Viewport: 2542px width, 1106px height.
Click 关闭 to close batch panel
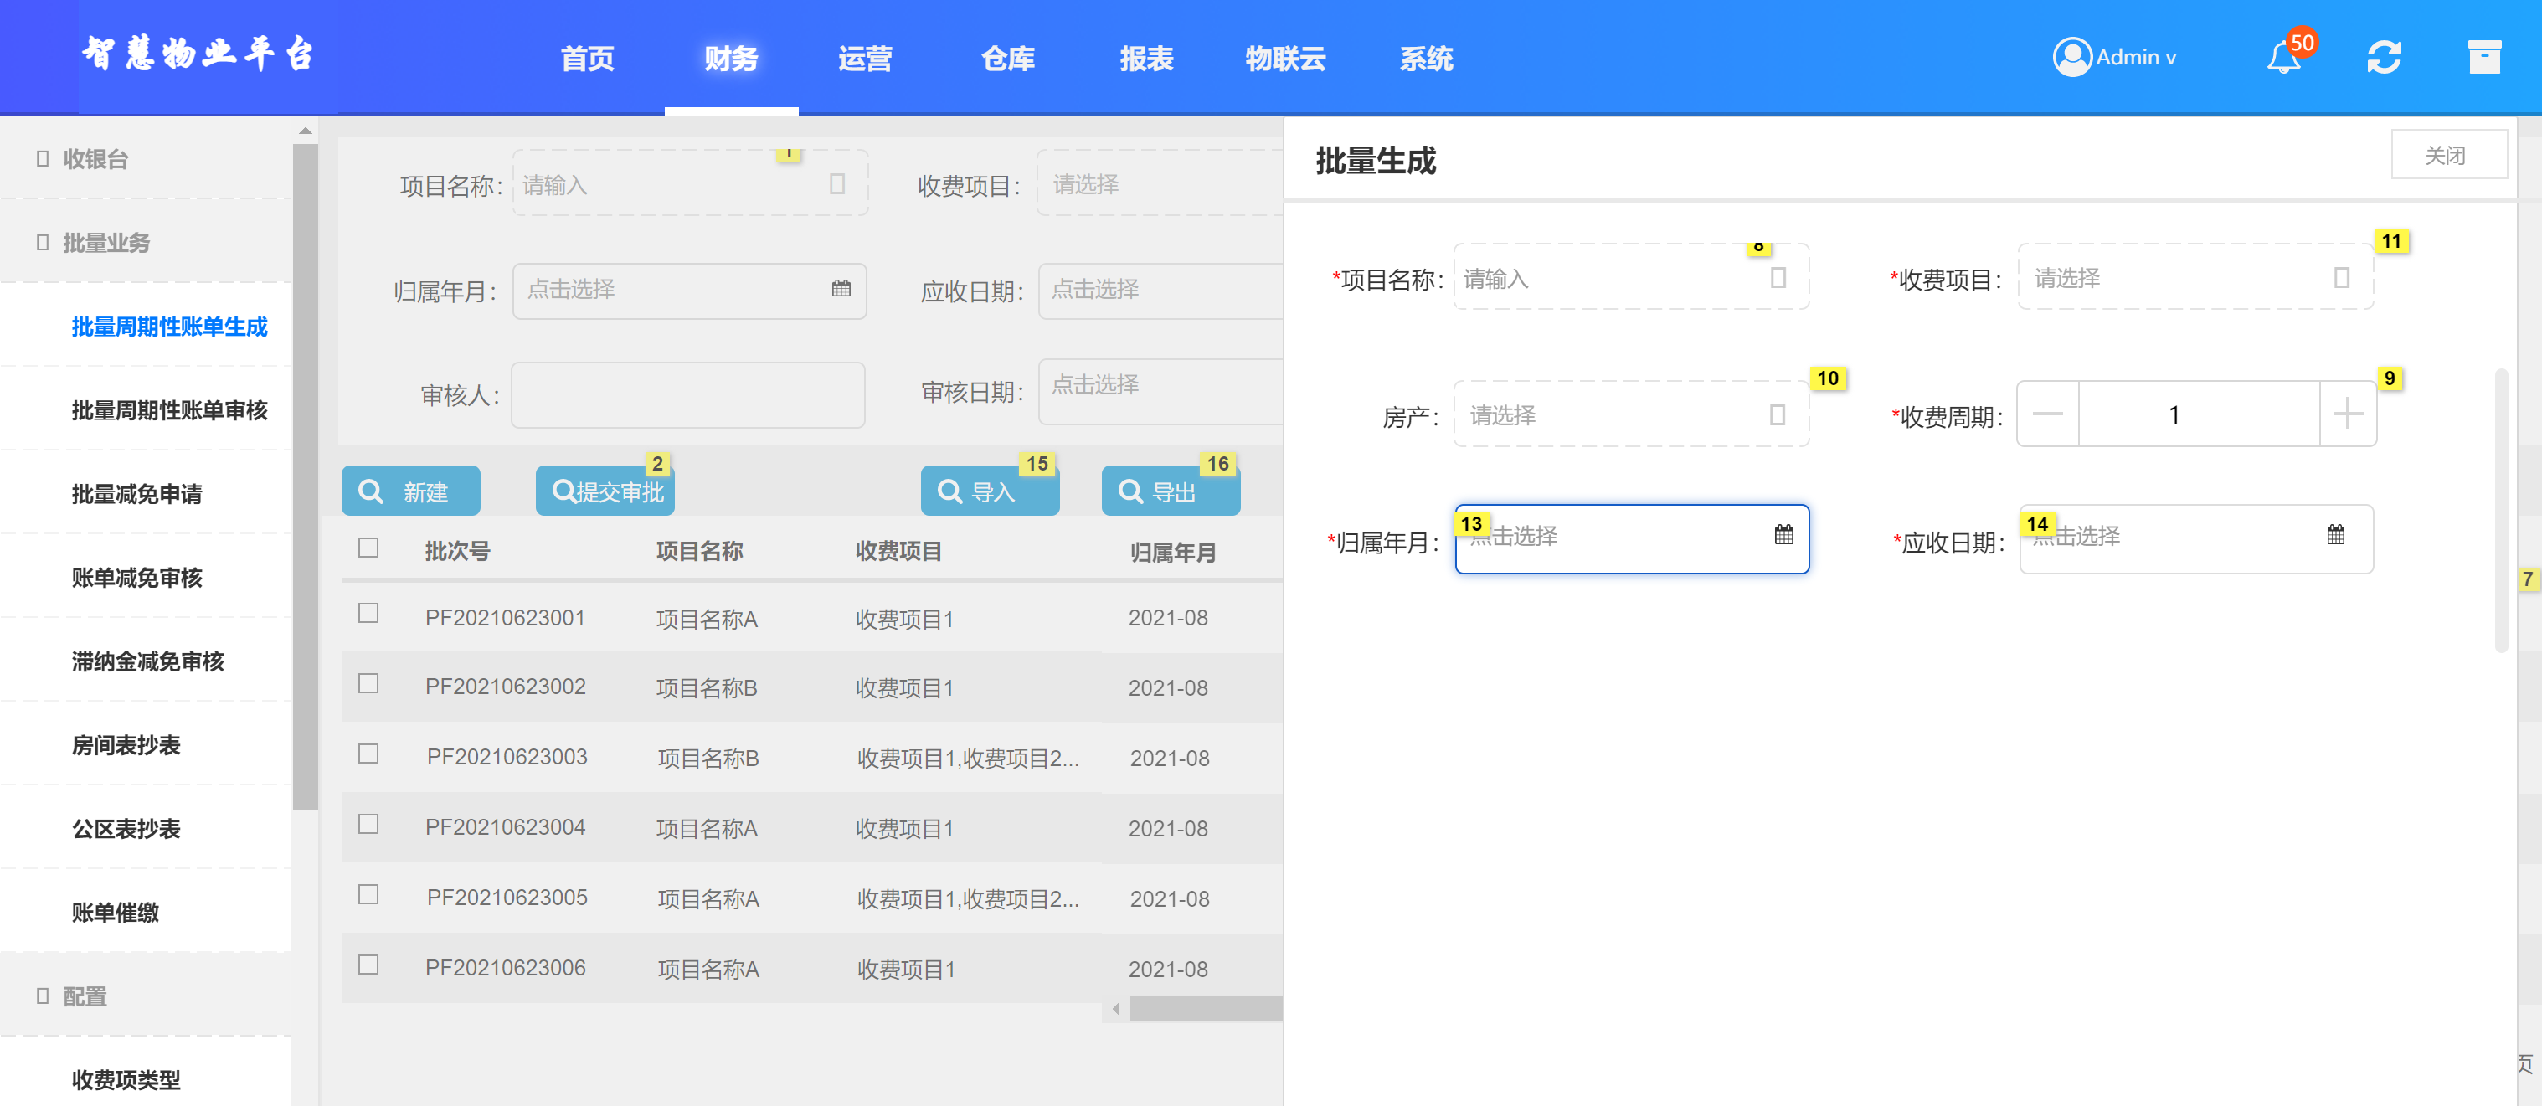(2448, 155)
